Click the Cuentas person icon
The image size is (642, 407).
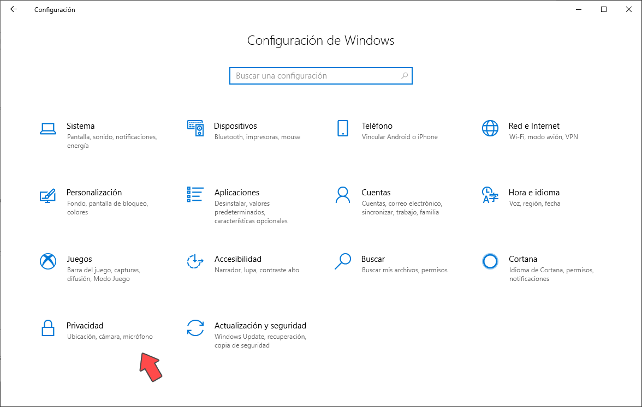coord(343,195)
